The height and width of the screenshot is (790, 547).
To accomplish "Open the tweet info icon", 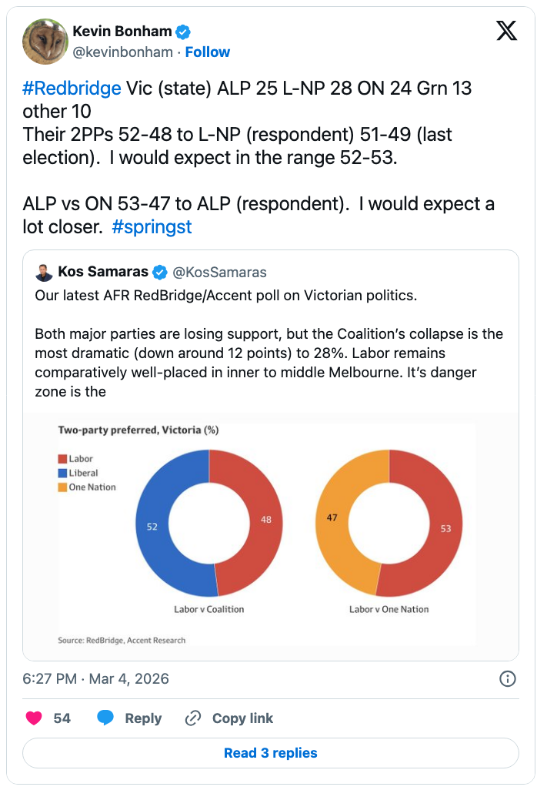I will pos(508,678).
